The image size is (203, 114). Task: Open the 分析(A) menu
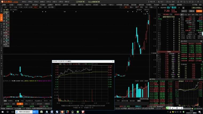tap(49, 2)
